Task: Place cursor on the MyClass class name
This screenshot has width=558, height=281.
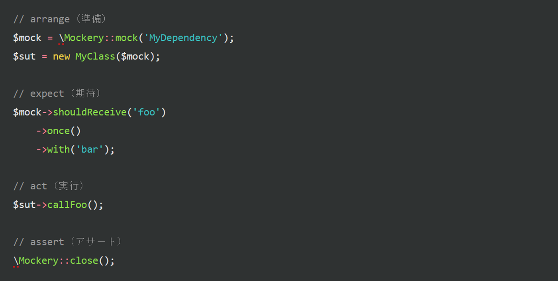Action: coord(95,56)
